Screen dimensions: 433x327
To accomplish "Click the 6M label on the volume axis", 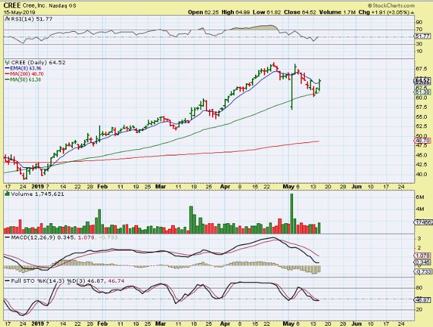I will point(420,197).
